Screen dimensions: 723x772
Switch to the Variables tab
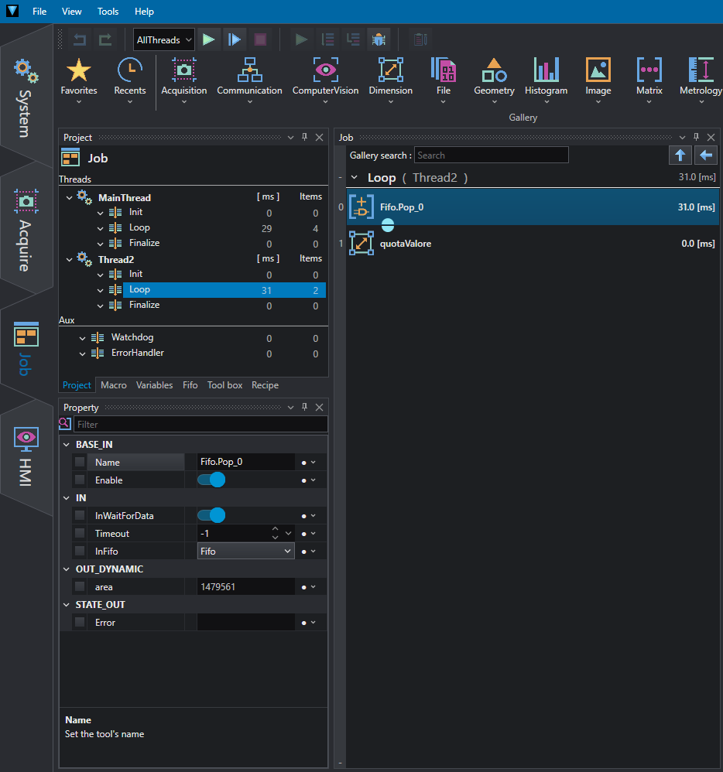click(154, 385)
